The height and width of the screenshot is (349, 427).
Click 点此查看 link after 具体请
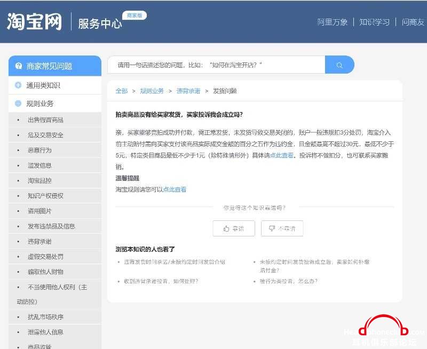[x=282, y=155]
